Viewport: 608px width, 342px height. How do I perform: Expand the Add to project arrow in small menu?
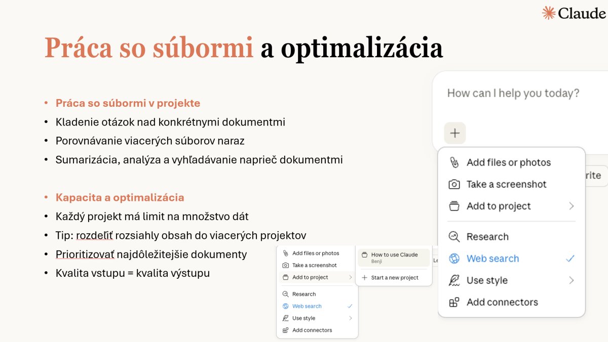click(350, 277)
